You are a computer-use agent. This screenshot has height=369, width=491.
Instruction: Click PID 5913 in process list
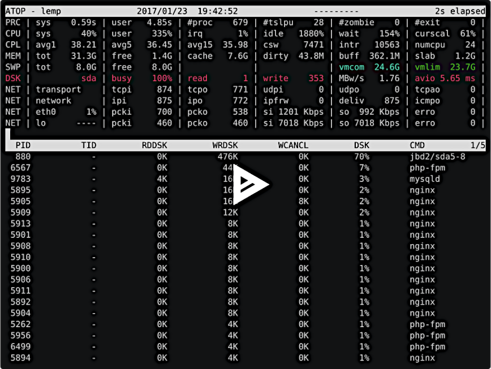[x=20, y=224]
